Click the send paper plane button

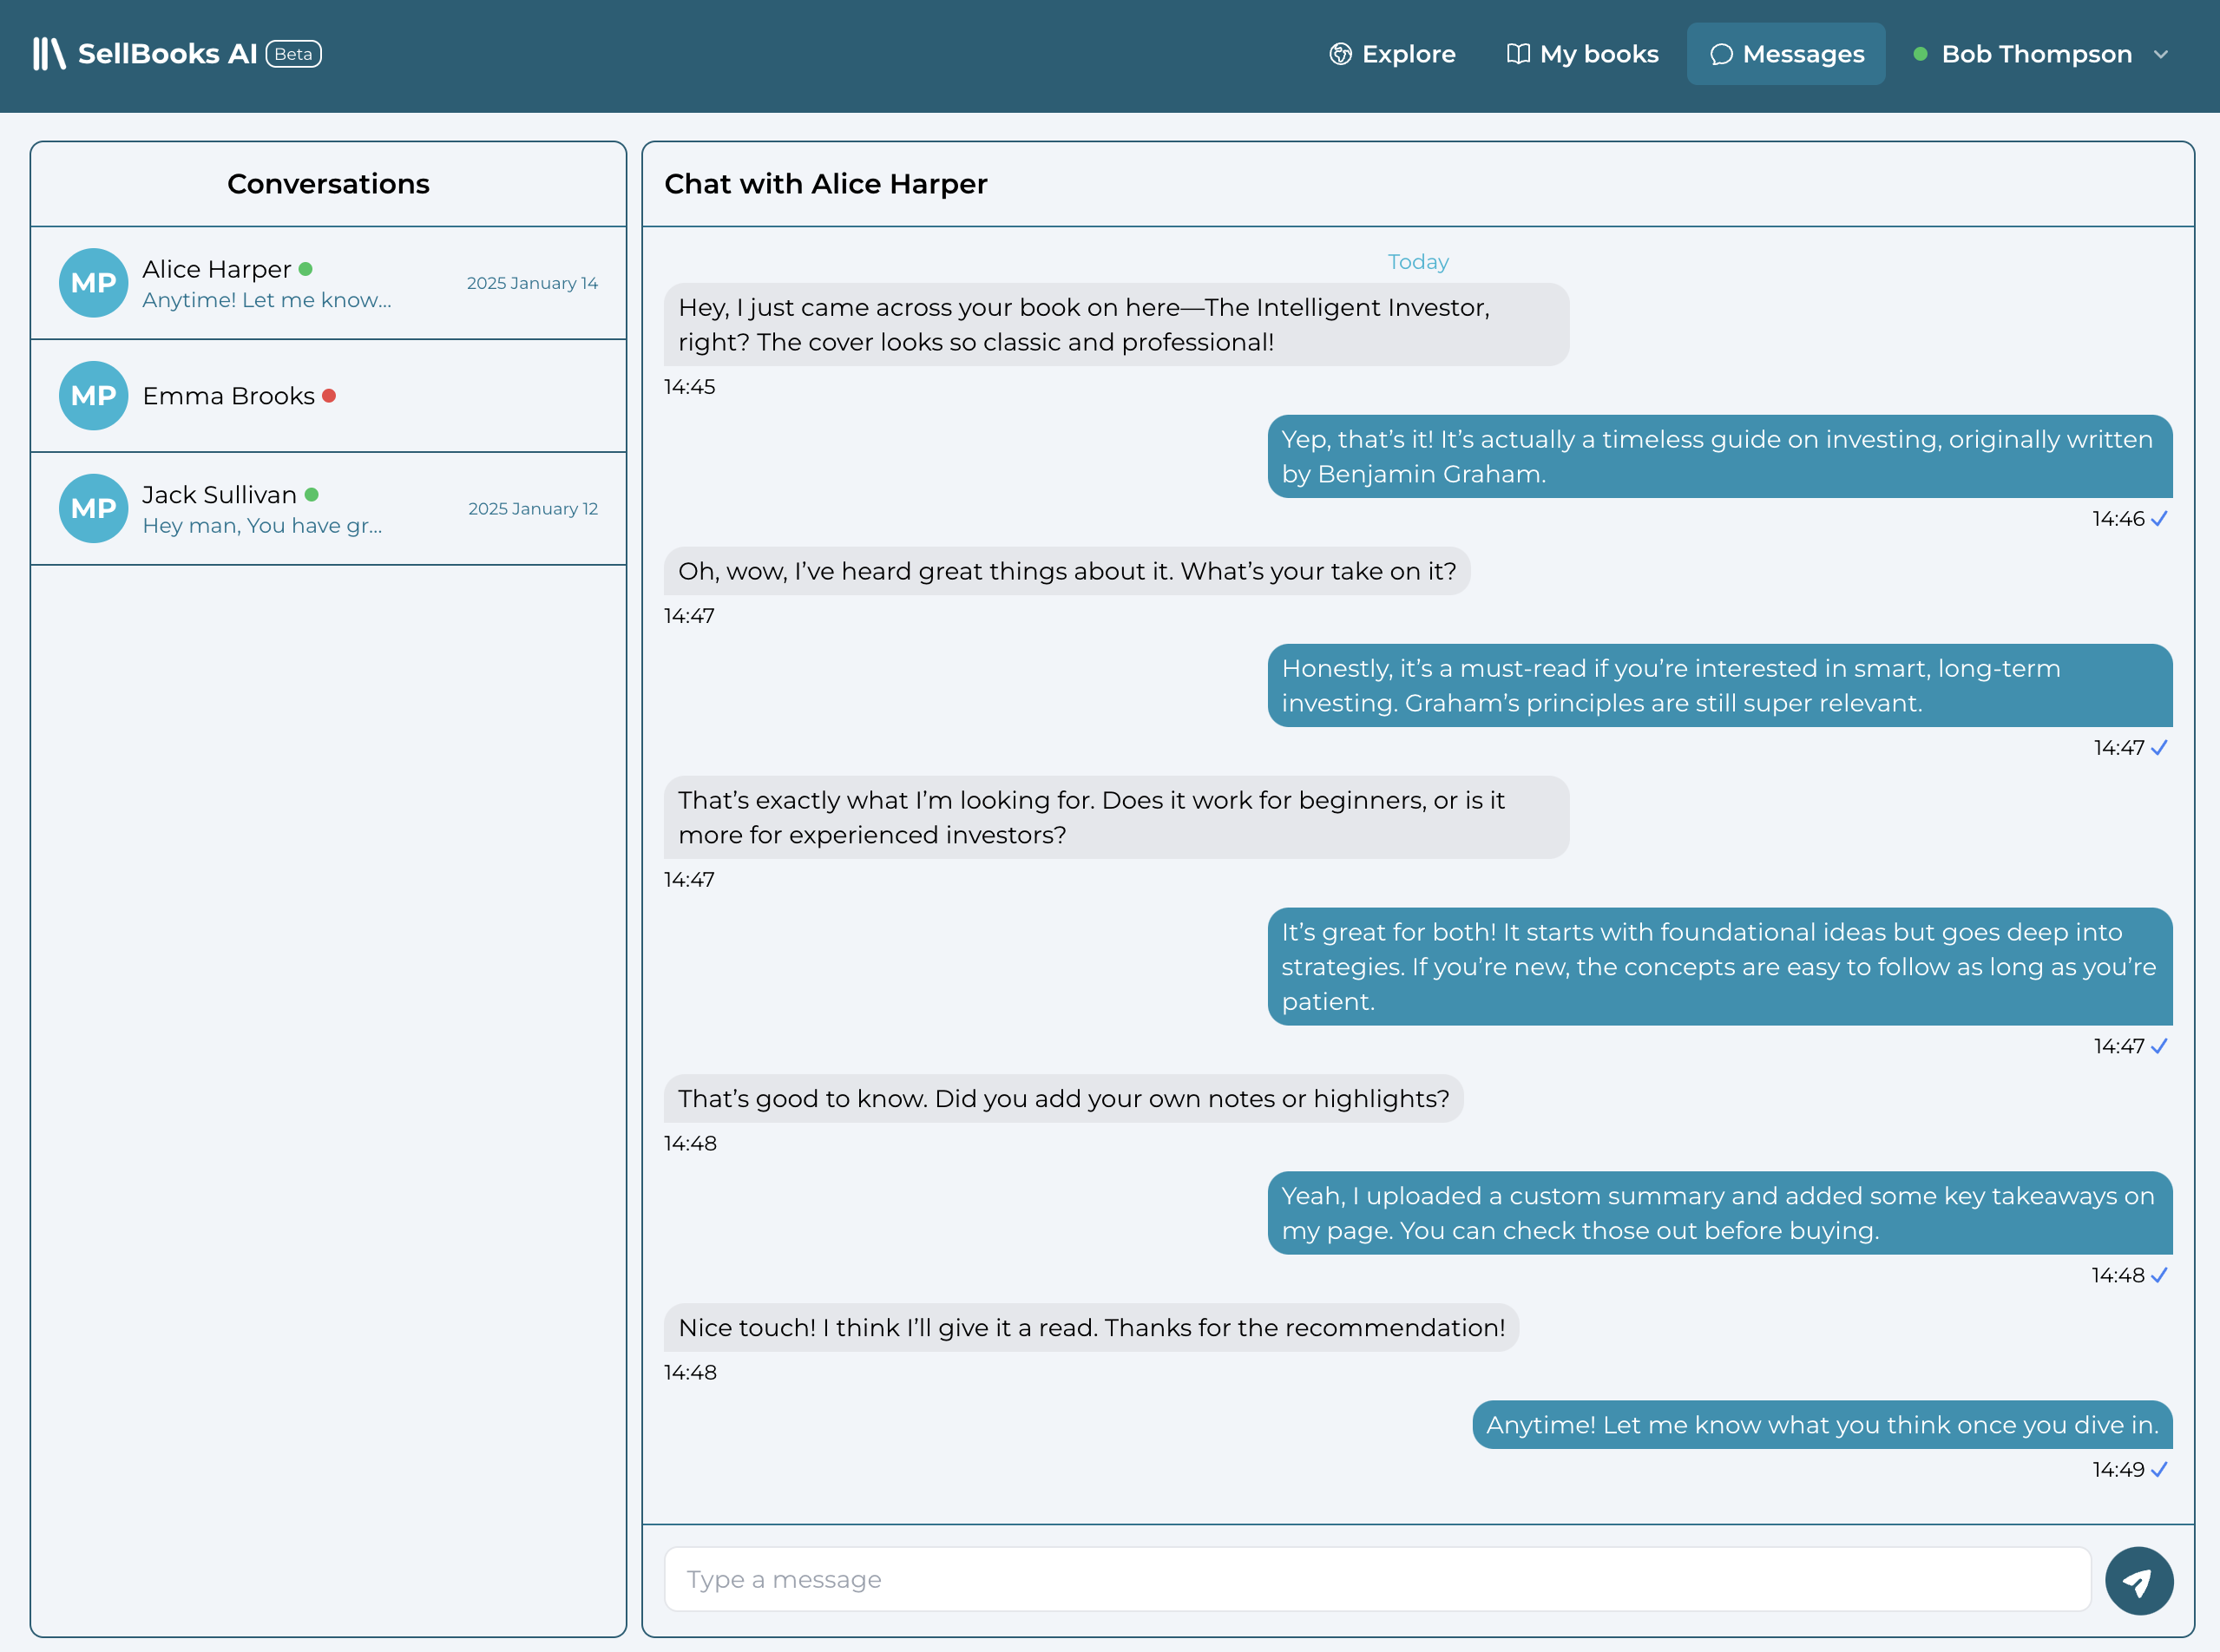[x=2140, y=1580]
